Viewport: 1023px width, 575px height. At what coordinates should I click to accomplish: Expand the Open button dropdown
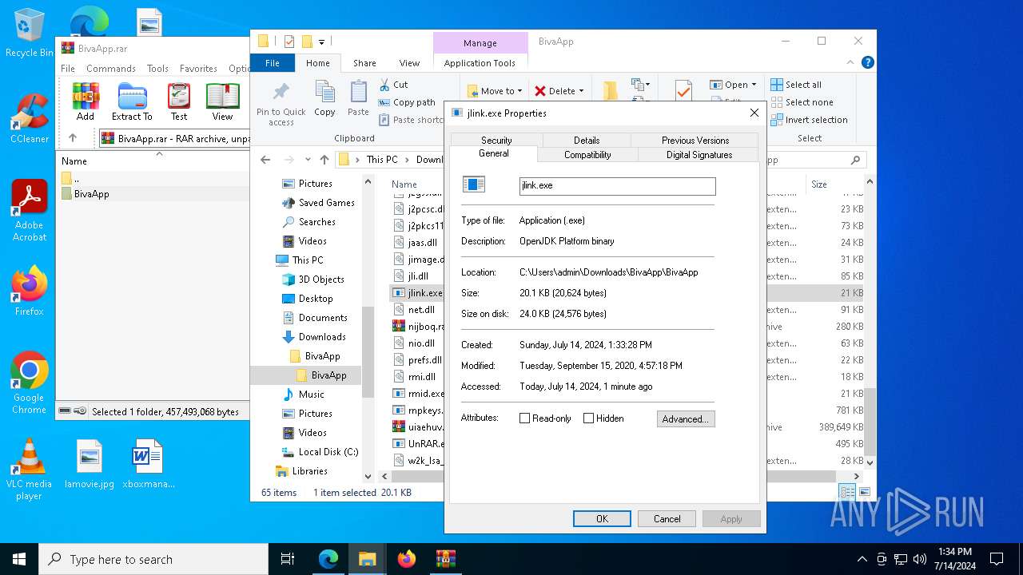pyautogui.click(x=754, y=85)
